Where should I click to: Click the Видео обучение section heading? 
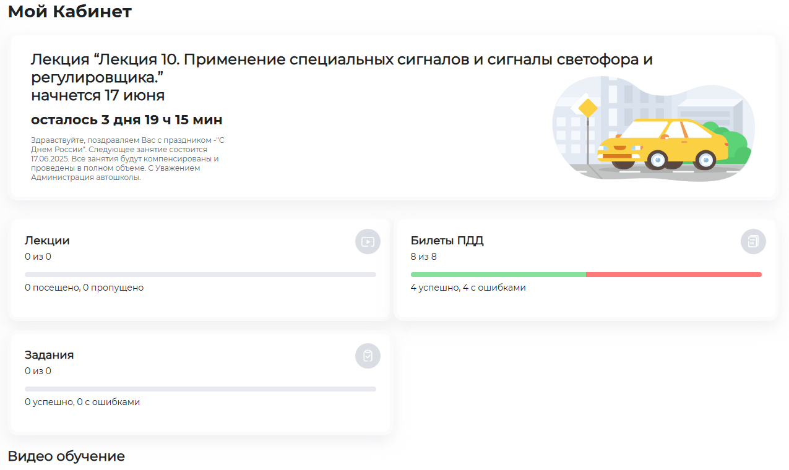(x=66, y=456)
